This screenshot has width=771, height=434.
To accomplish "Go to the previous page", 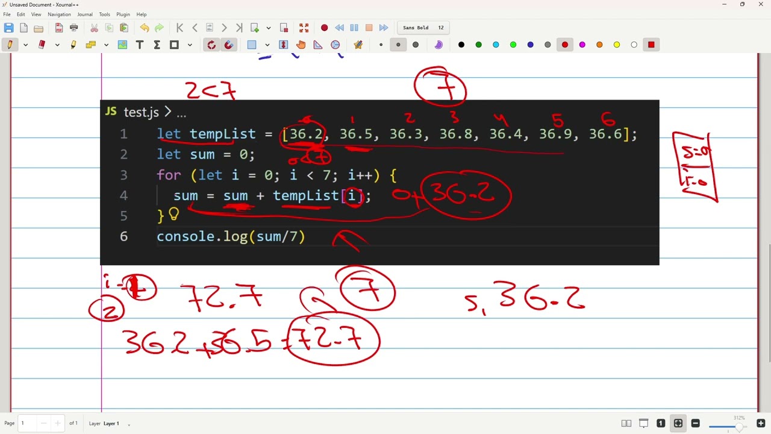I will click(195, 28).
